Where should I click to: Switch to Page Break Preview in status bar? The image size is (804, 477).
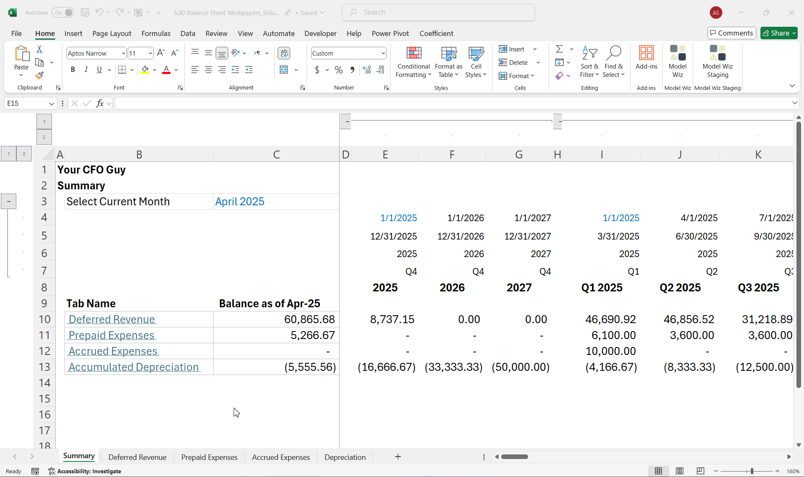(700, 471)
